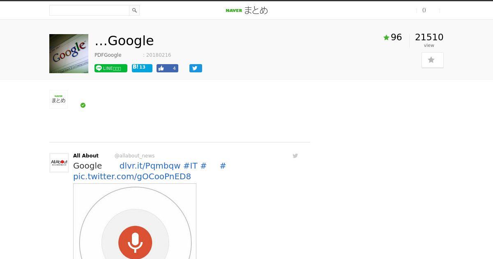Image resolution: width=493 pixels, height=259 pixels.
Task: Click the green star 96 favorites count
Action: (392, 37)
